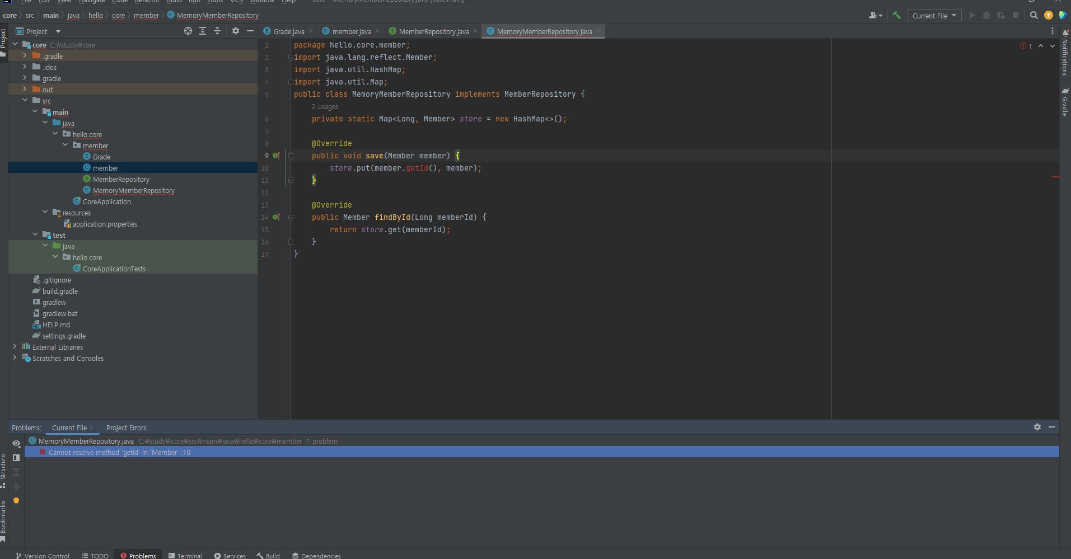1071x559 pixels.
Task: Open the eye view options in Problems
Action: point(16,443)
